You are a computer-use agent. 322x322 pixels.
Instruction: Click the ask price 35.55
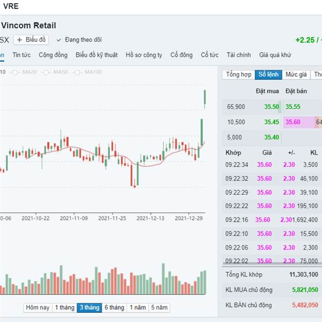[293, 107]
